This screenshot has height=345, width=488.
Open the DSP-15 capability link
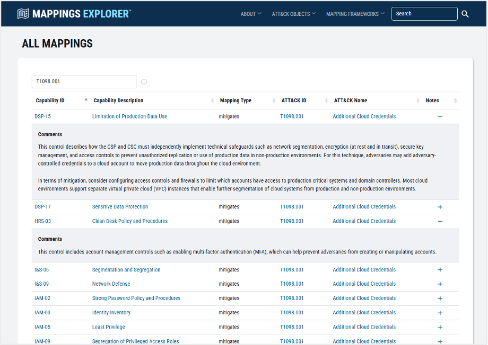tap(42, 116)
